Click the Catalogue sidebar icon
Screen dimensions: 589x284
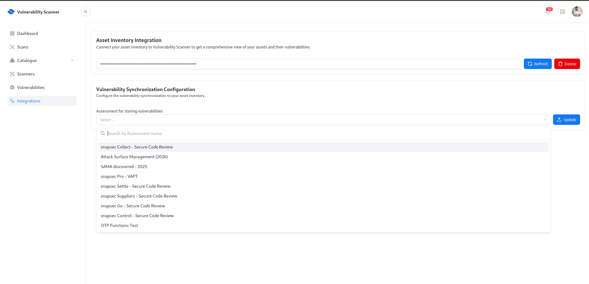(x=12, y=60)
